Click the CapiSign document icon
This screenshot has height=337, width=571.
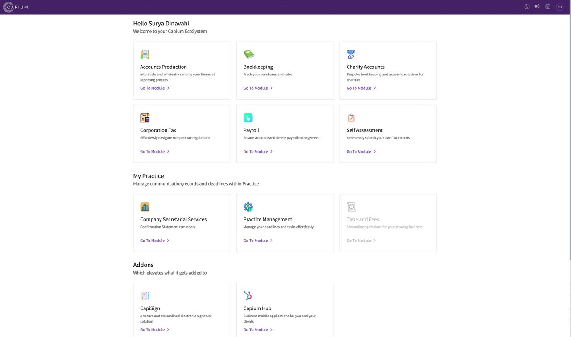(145, 295)
